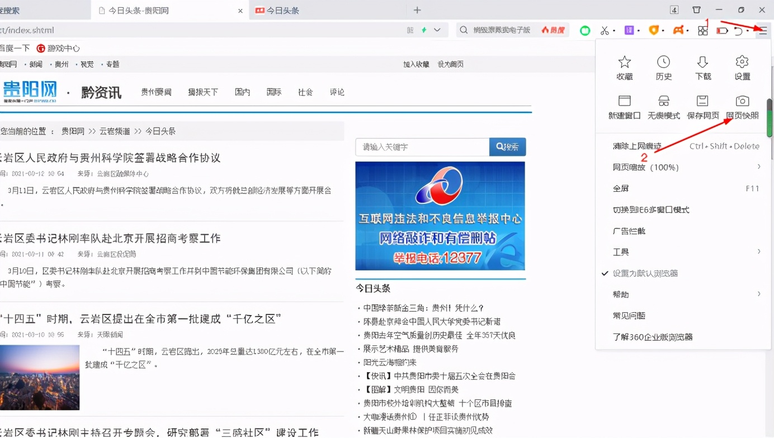Image resolution: width=774 pixels, height=438 pixels.
Task: Close the 今日头条-贵阳网 tab
Action: coord(240,11)
